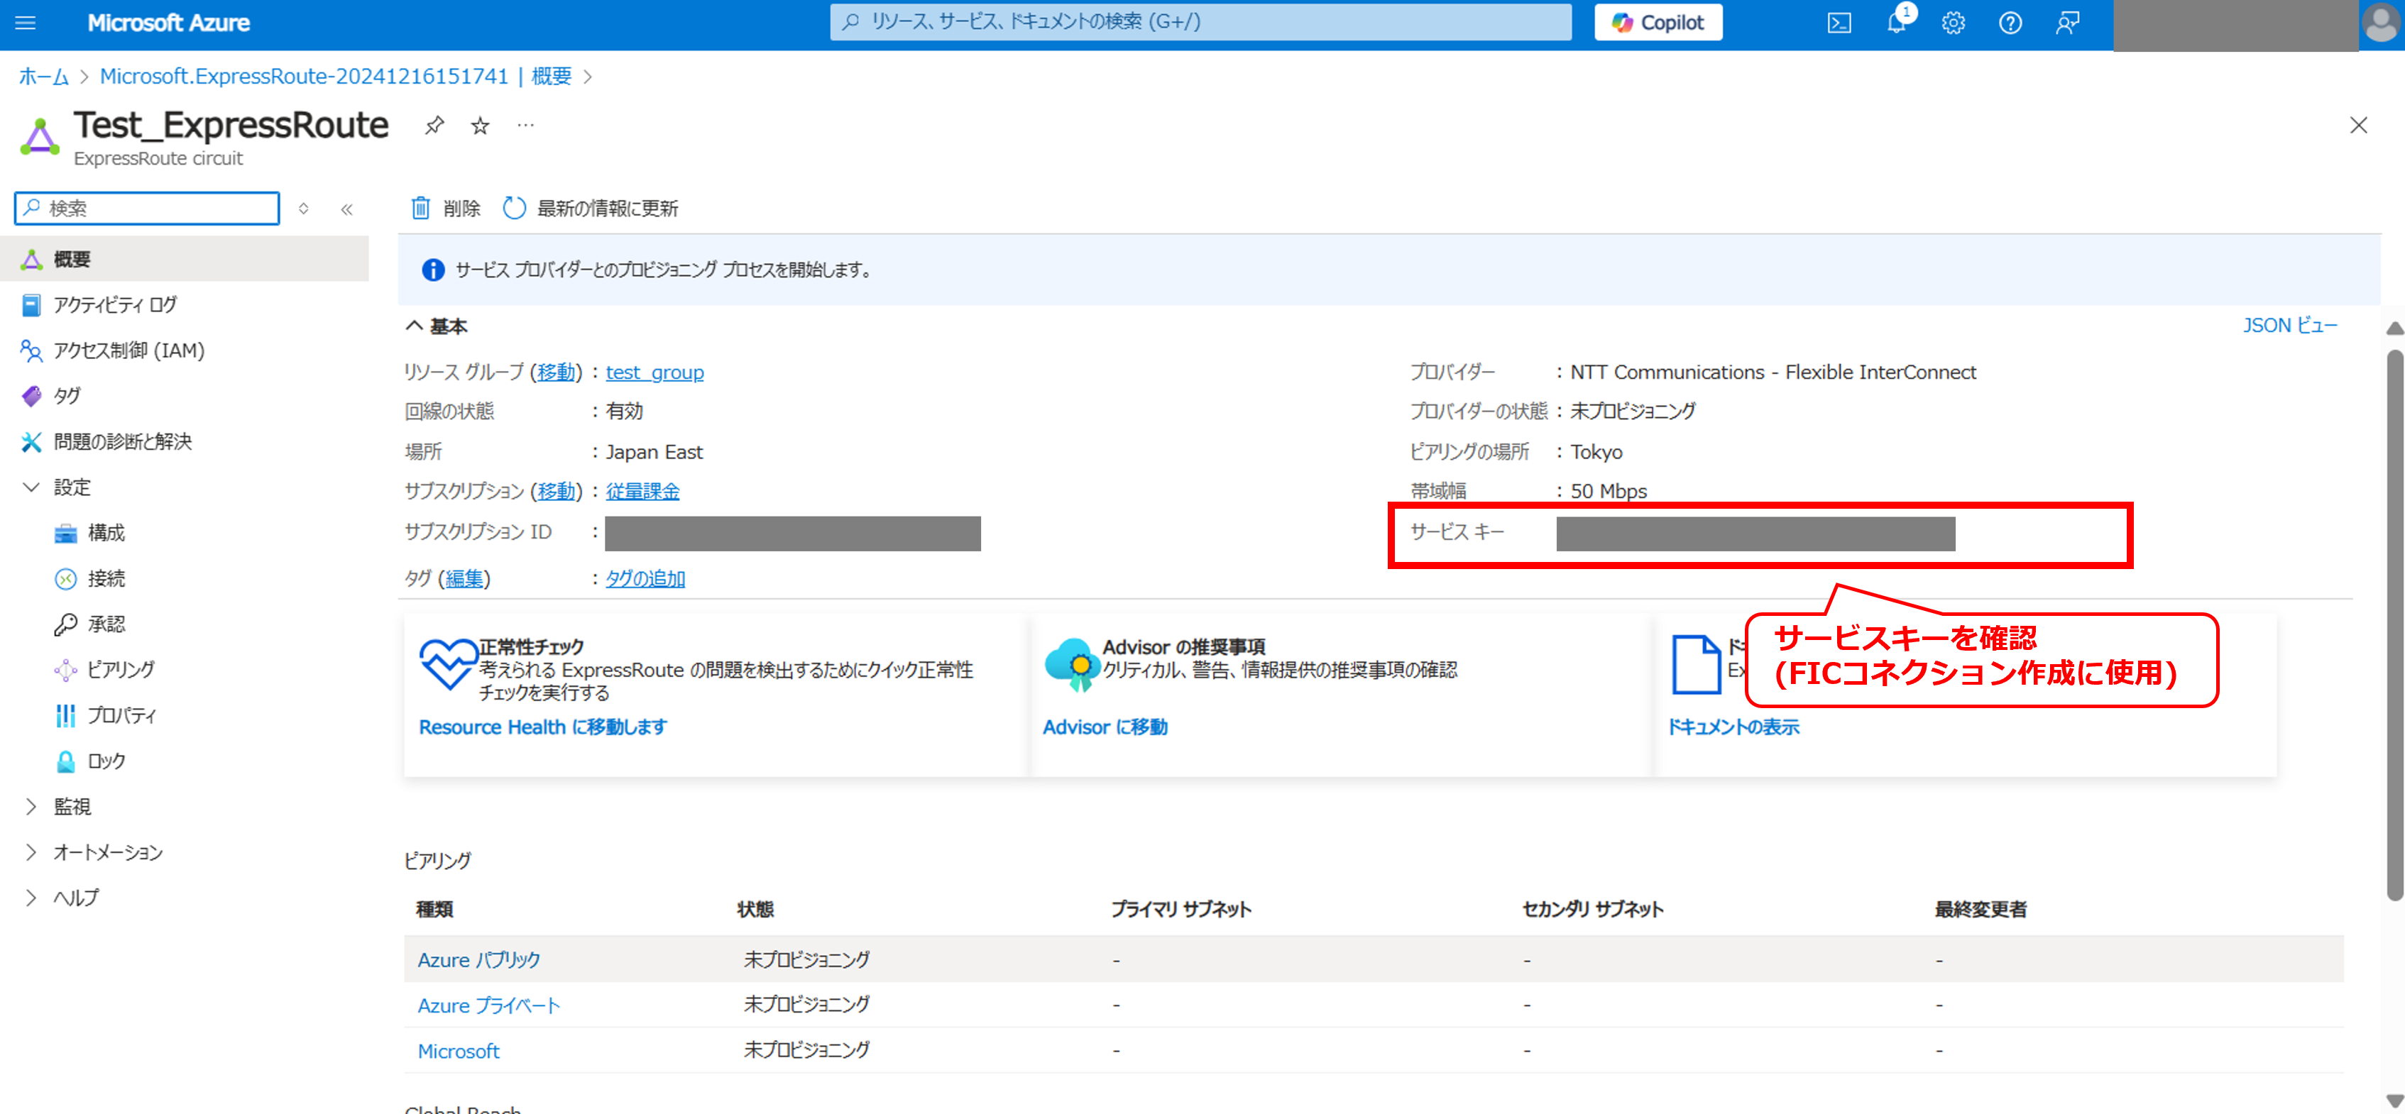
Task: Add resource to favorites with star
Action: 480,125
